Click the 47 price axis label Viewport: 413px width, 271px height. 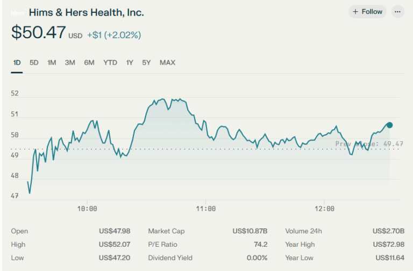[x=15, y=196]
